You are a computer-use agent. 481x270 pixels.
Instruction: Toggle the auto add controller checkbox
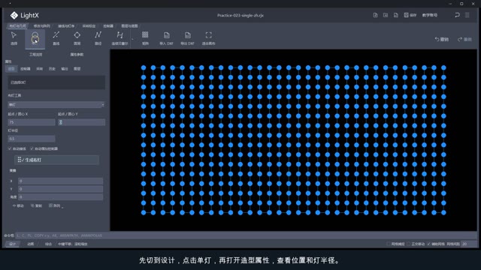(x=32, y=148)
